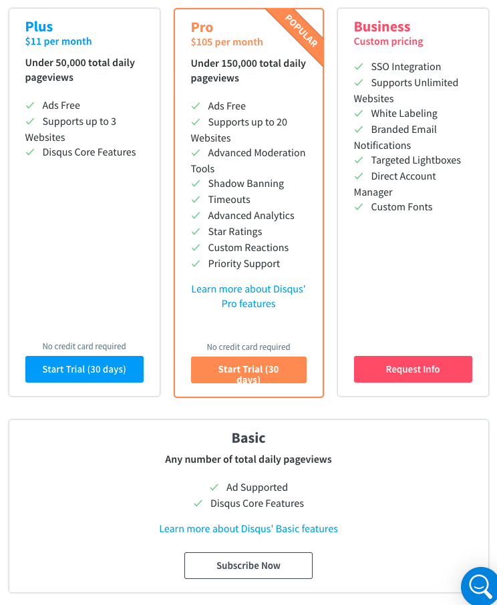Click checkmark icon next to SSO Integration
This screenshot has width=497, height=605.
point(359,67)
